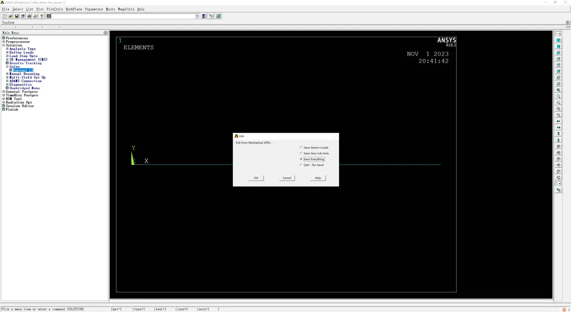
Task: Click the New Analysis toolbar icon
Action: click(4, 16)
